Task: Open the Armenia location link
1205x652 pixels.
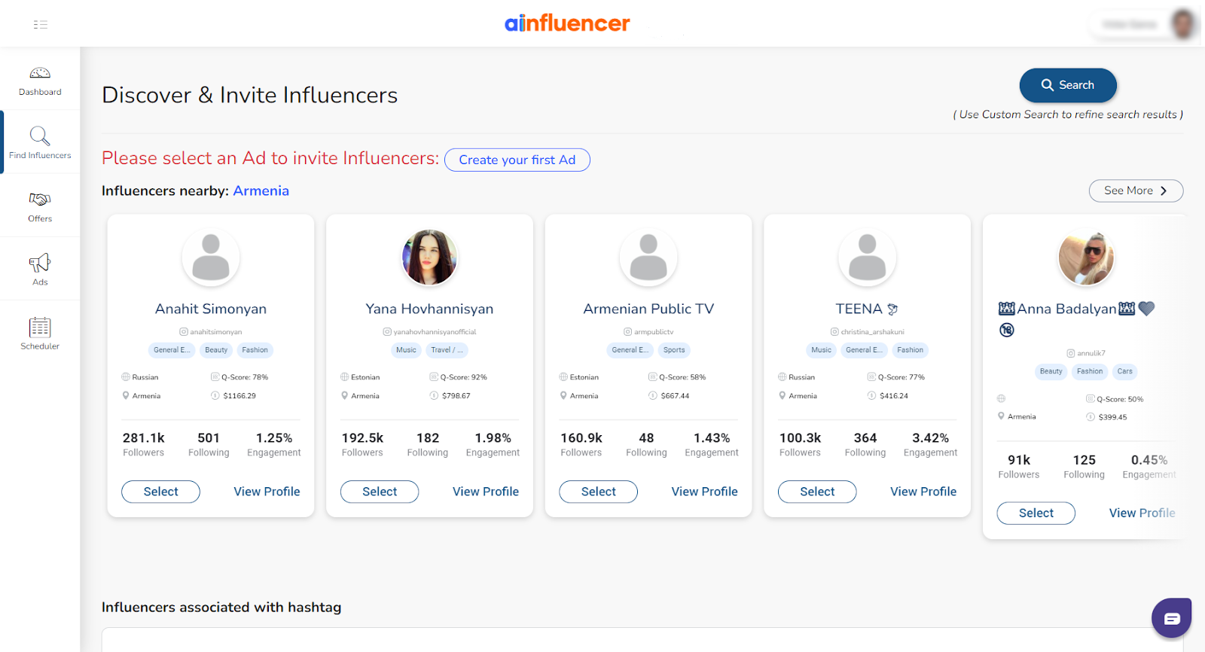Action: (x=261, y=190)
